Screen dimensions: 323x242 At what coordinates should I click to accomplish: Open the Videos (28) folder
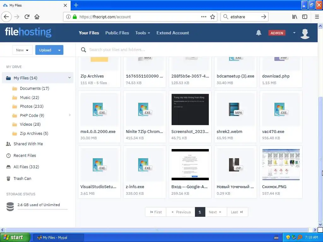pos(30,124)
